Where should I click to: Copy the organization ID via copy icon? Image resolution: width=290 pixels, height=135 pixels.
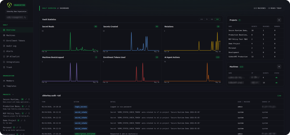(25, 17)
